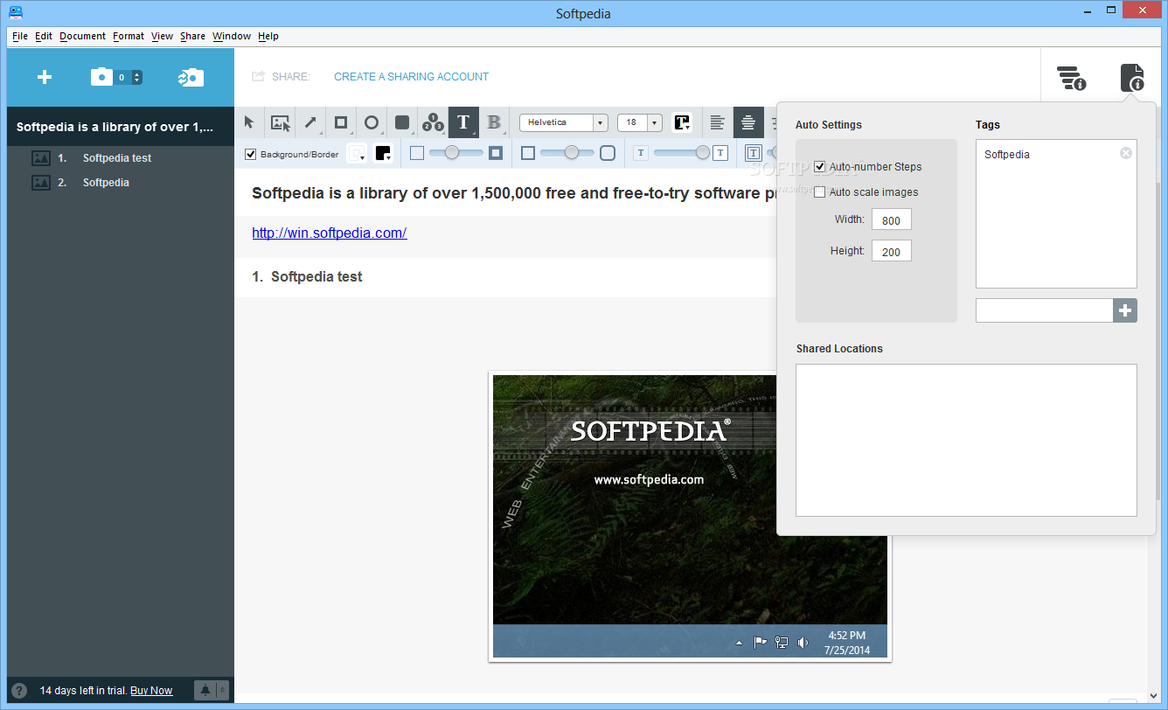
Task: Open the Document menu
Action: click(x=82, y=36)
